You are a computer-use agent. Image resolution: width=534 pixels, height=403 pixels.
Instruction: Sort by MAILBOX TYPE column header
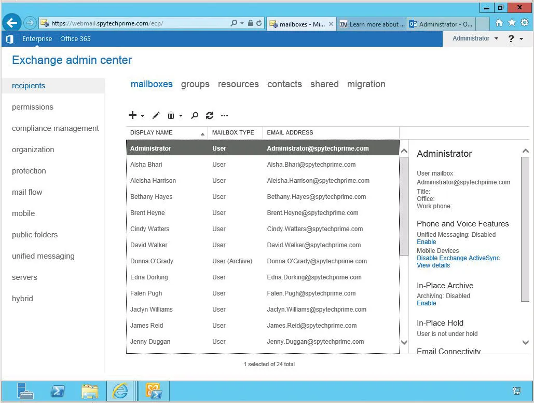(235, 132)
